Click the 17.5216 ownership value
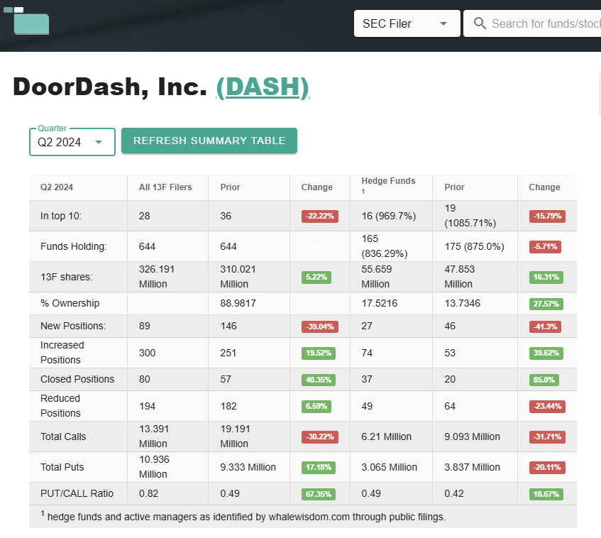 380,303
